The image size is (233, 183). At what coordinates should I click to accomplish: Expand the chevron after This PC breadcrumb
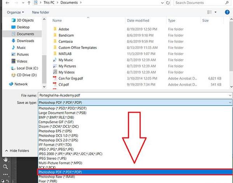(57, 3)
